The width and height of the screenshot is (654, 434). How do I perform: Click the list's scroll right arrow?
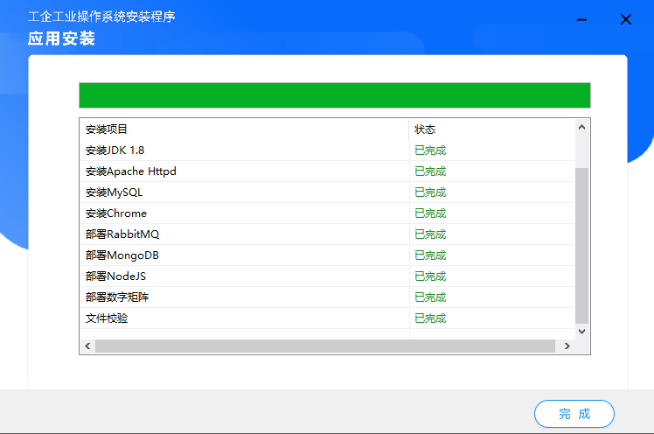coord(567,346)
